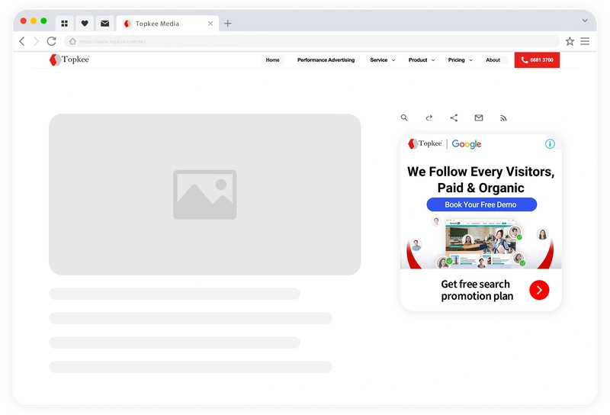Expand the Service dropdown menu
This screenshot has width=610, height=415.
point(383,60)
